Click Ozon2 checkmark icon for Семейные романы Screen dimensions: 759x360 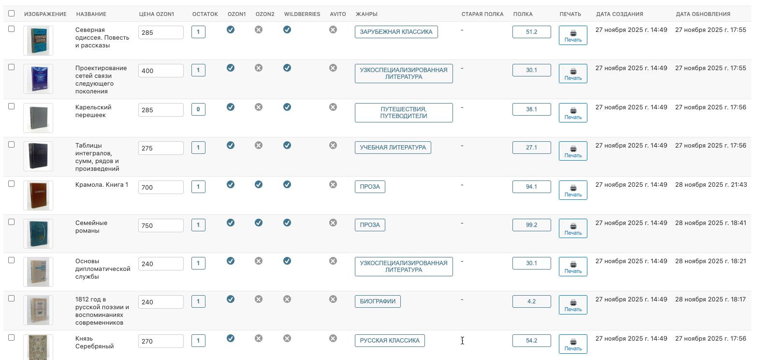click(x=259, y=223)
